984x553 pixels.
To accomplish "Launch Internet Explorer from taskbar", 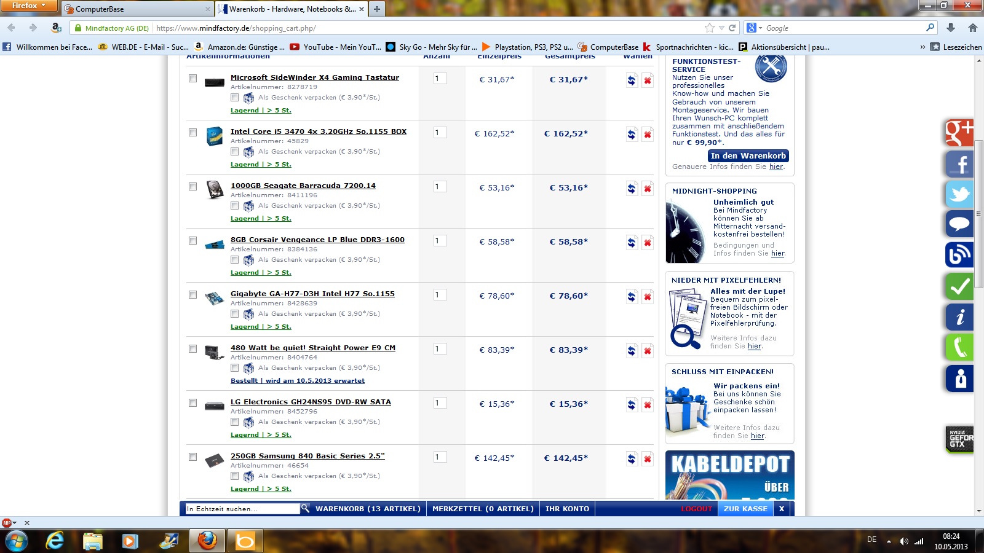I will pyautogui.click(x=55, y=541).
